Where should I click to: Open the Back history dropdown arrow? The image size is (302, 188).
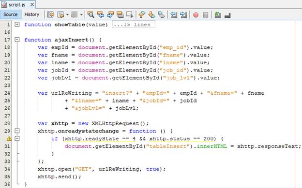click(x=67, y=14)
